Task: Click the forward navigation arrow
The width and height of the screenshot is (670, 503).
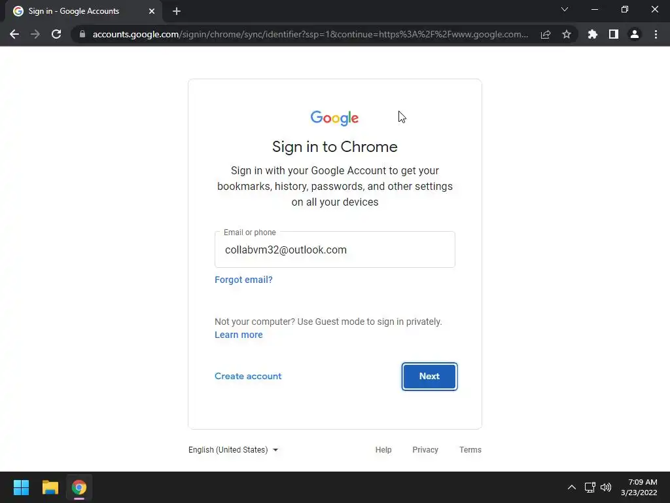Action: (x=35, y=34)
